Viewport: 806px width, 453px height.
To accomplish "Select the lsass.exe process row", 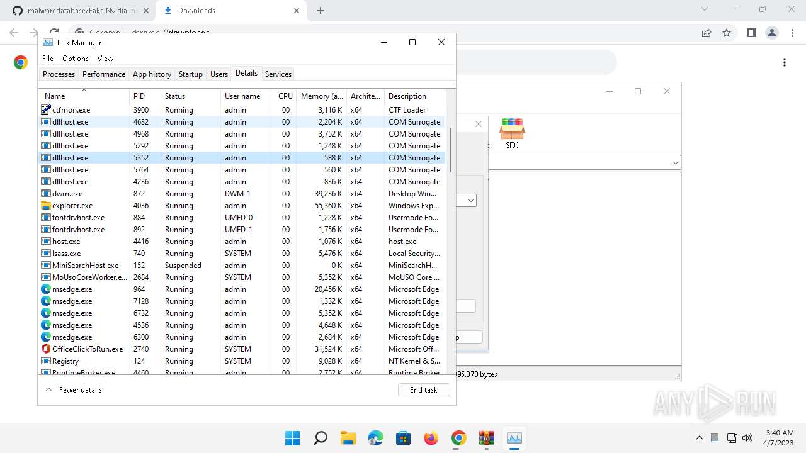I will click(242, 254).
